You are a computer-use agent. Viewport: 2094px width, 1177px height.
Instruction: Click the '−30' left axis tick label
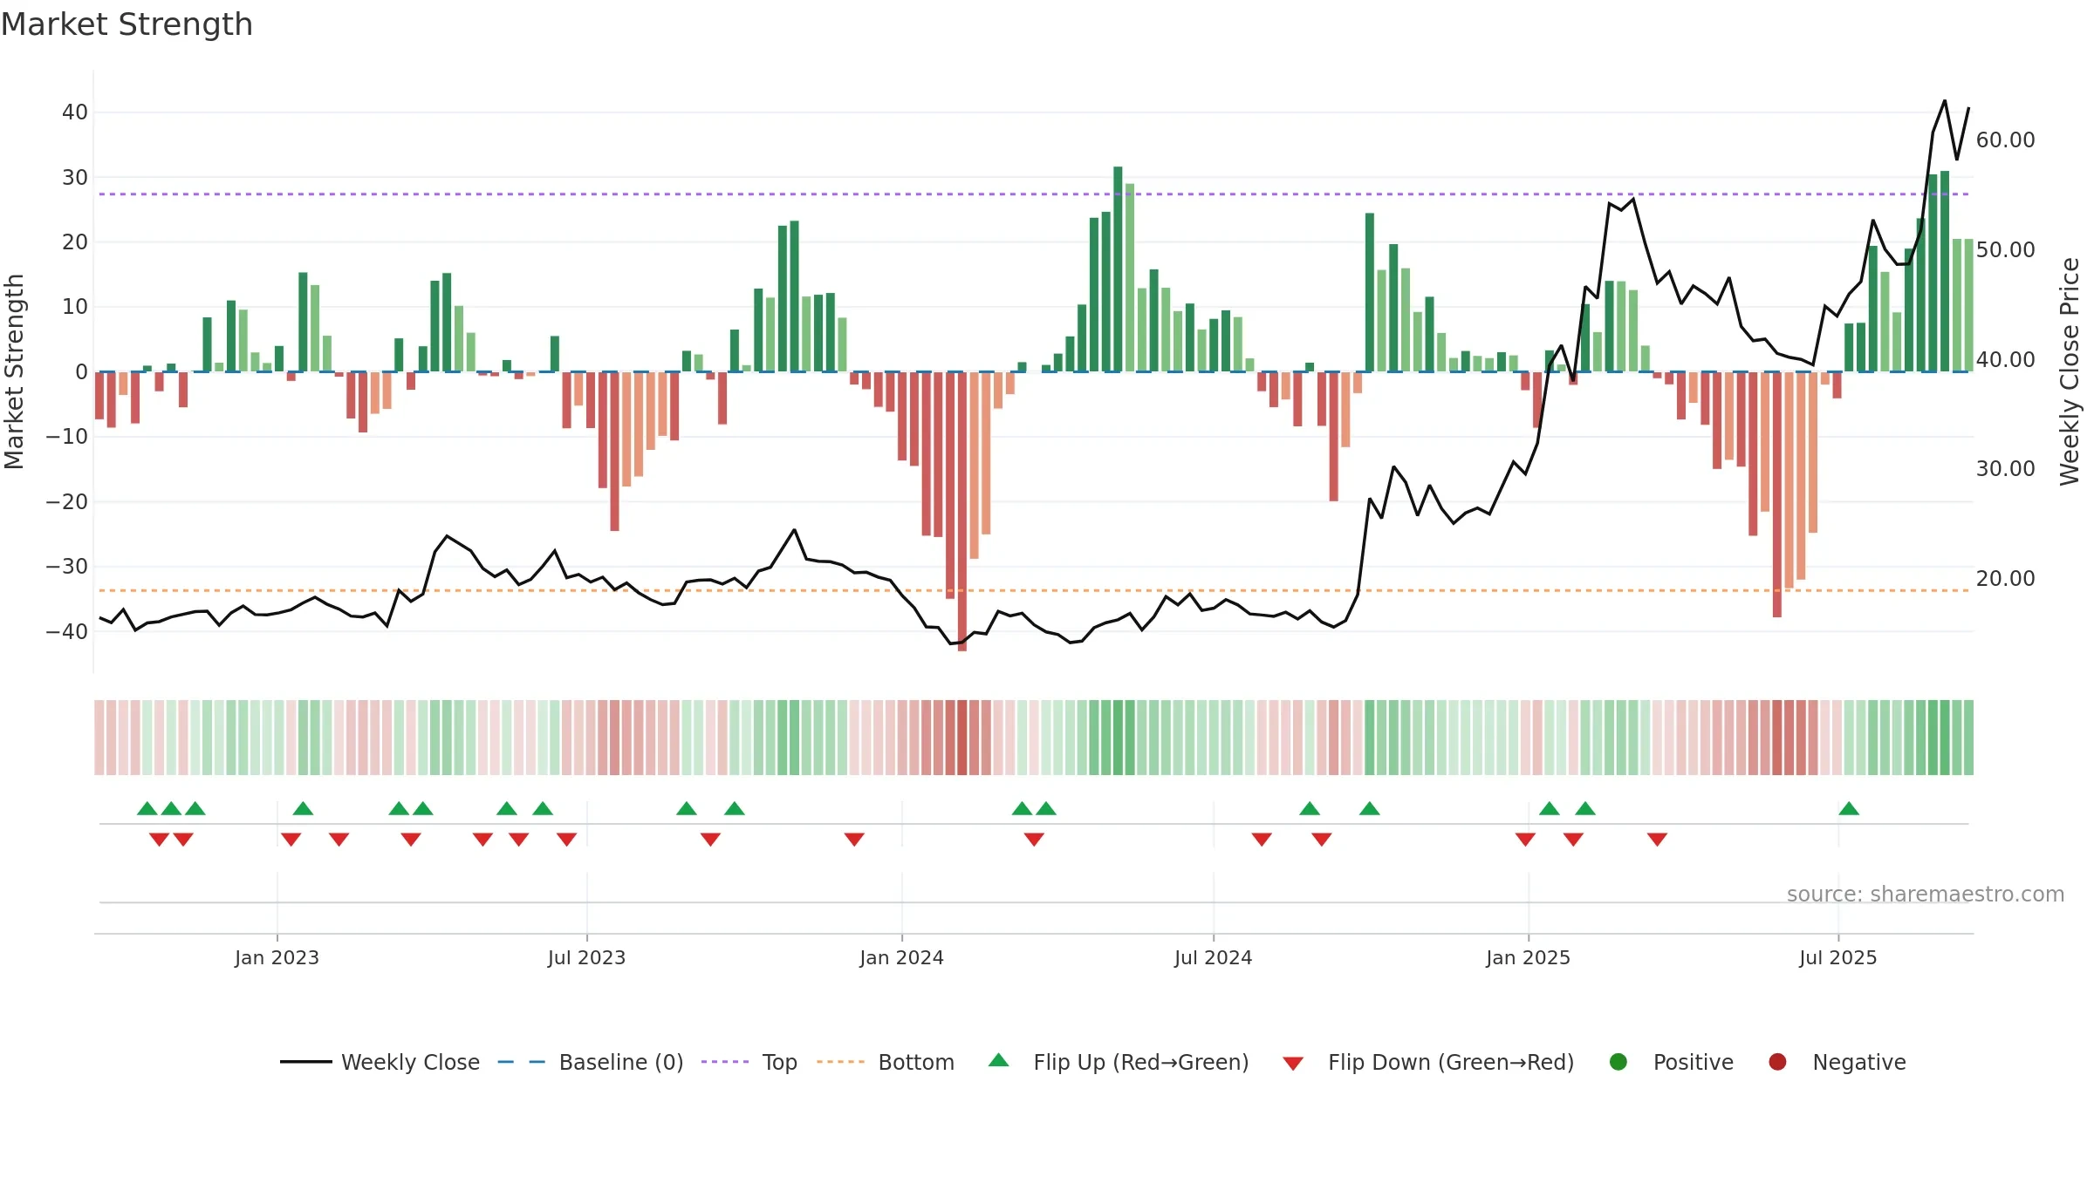point(67,567)
